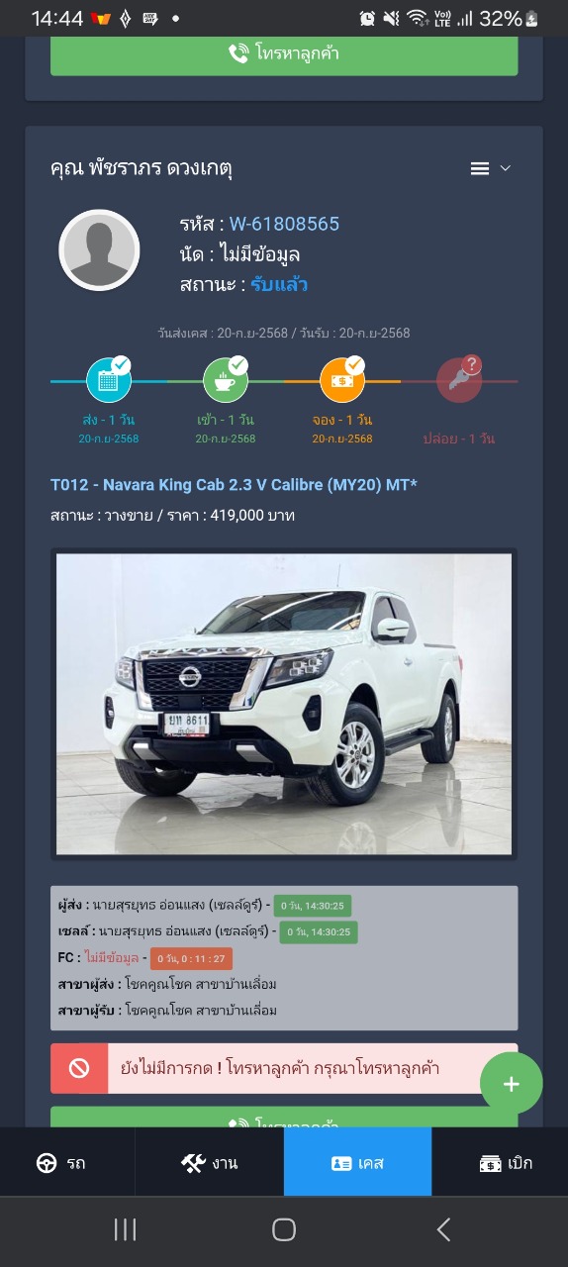Expand the chevron beside the card menu

point(506,168)
